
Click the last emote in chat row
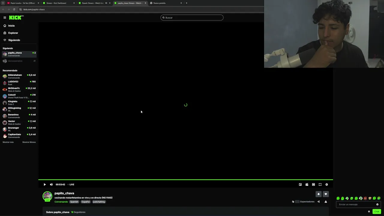[379, 198]
